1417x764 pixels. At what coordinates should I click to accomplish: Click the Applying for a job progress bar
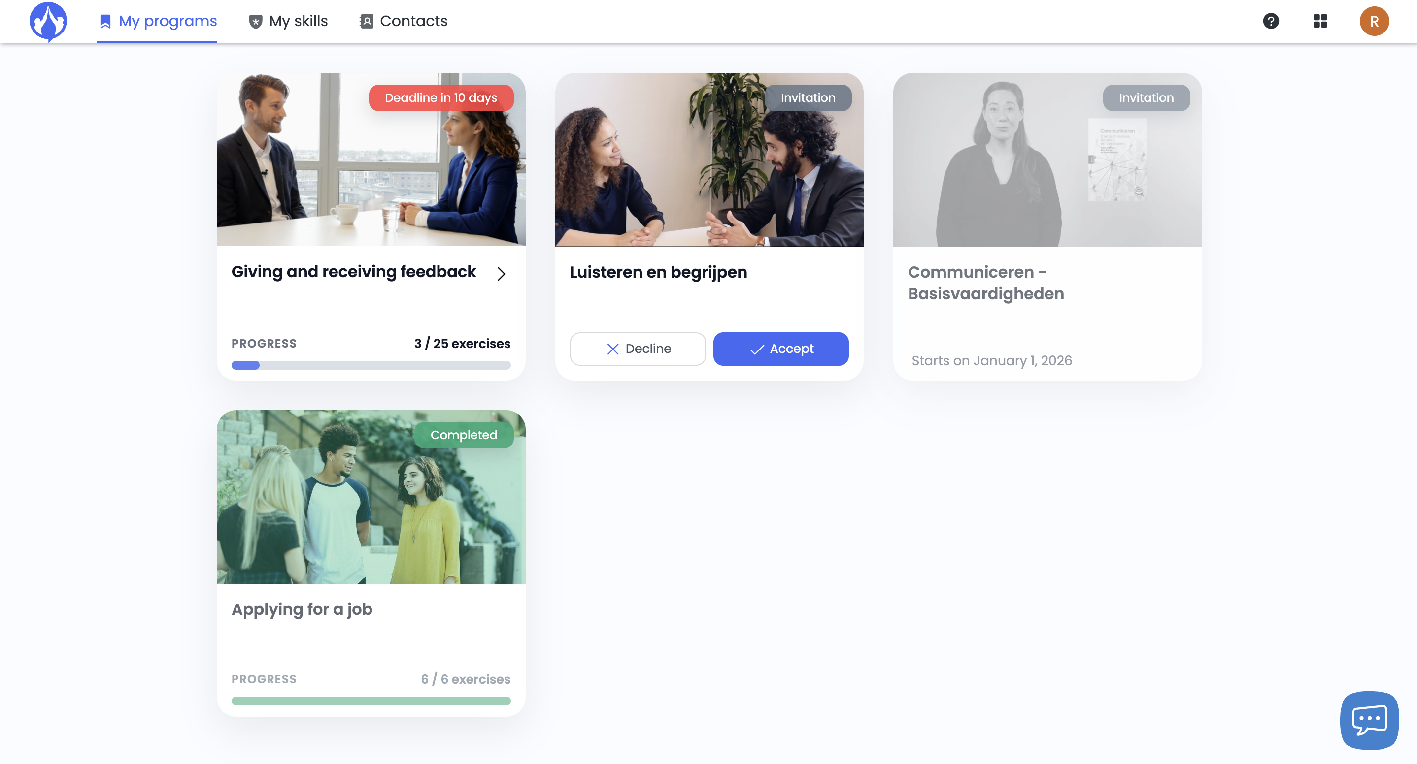(x=371, y=701)
